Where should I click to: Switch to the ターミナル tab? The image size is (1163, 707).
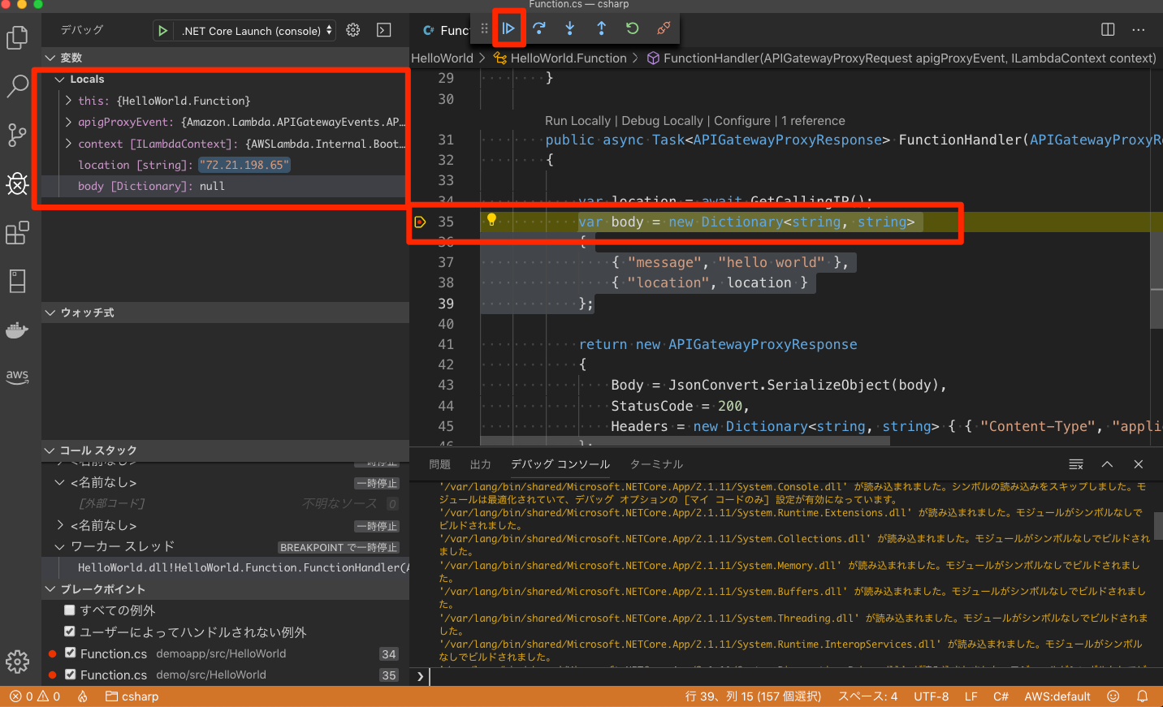pos(655,463)
